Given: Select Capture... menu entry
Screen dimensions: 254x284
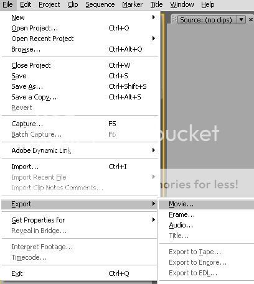Looking at the screenshot, I should coord(80,124).
